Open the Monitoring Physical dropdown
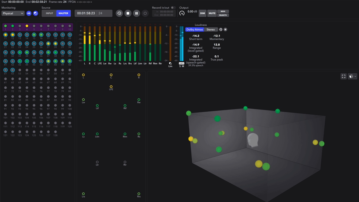Image resolution: width=359 pixels, height=202 pixels. (13, 13)
